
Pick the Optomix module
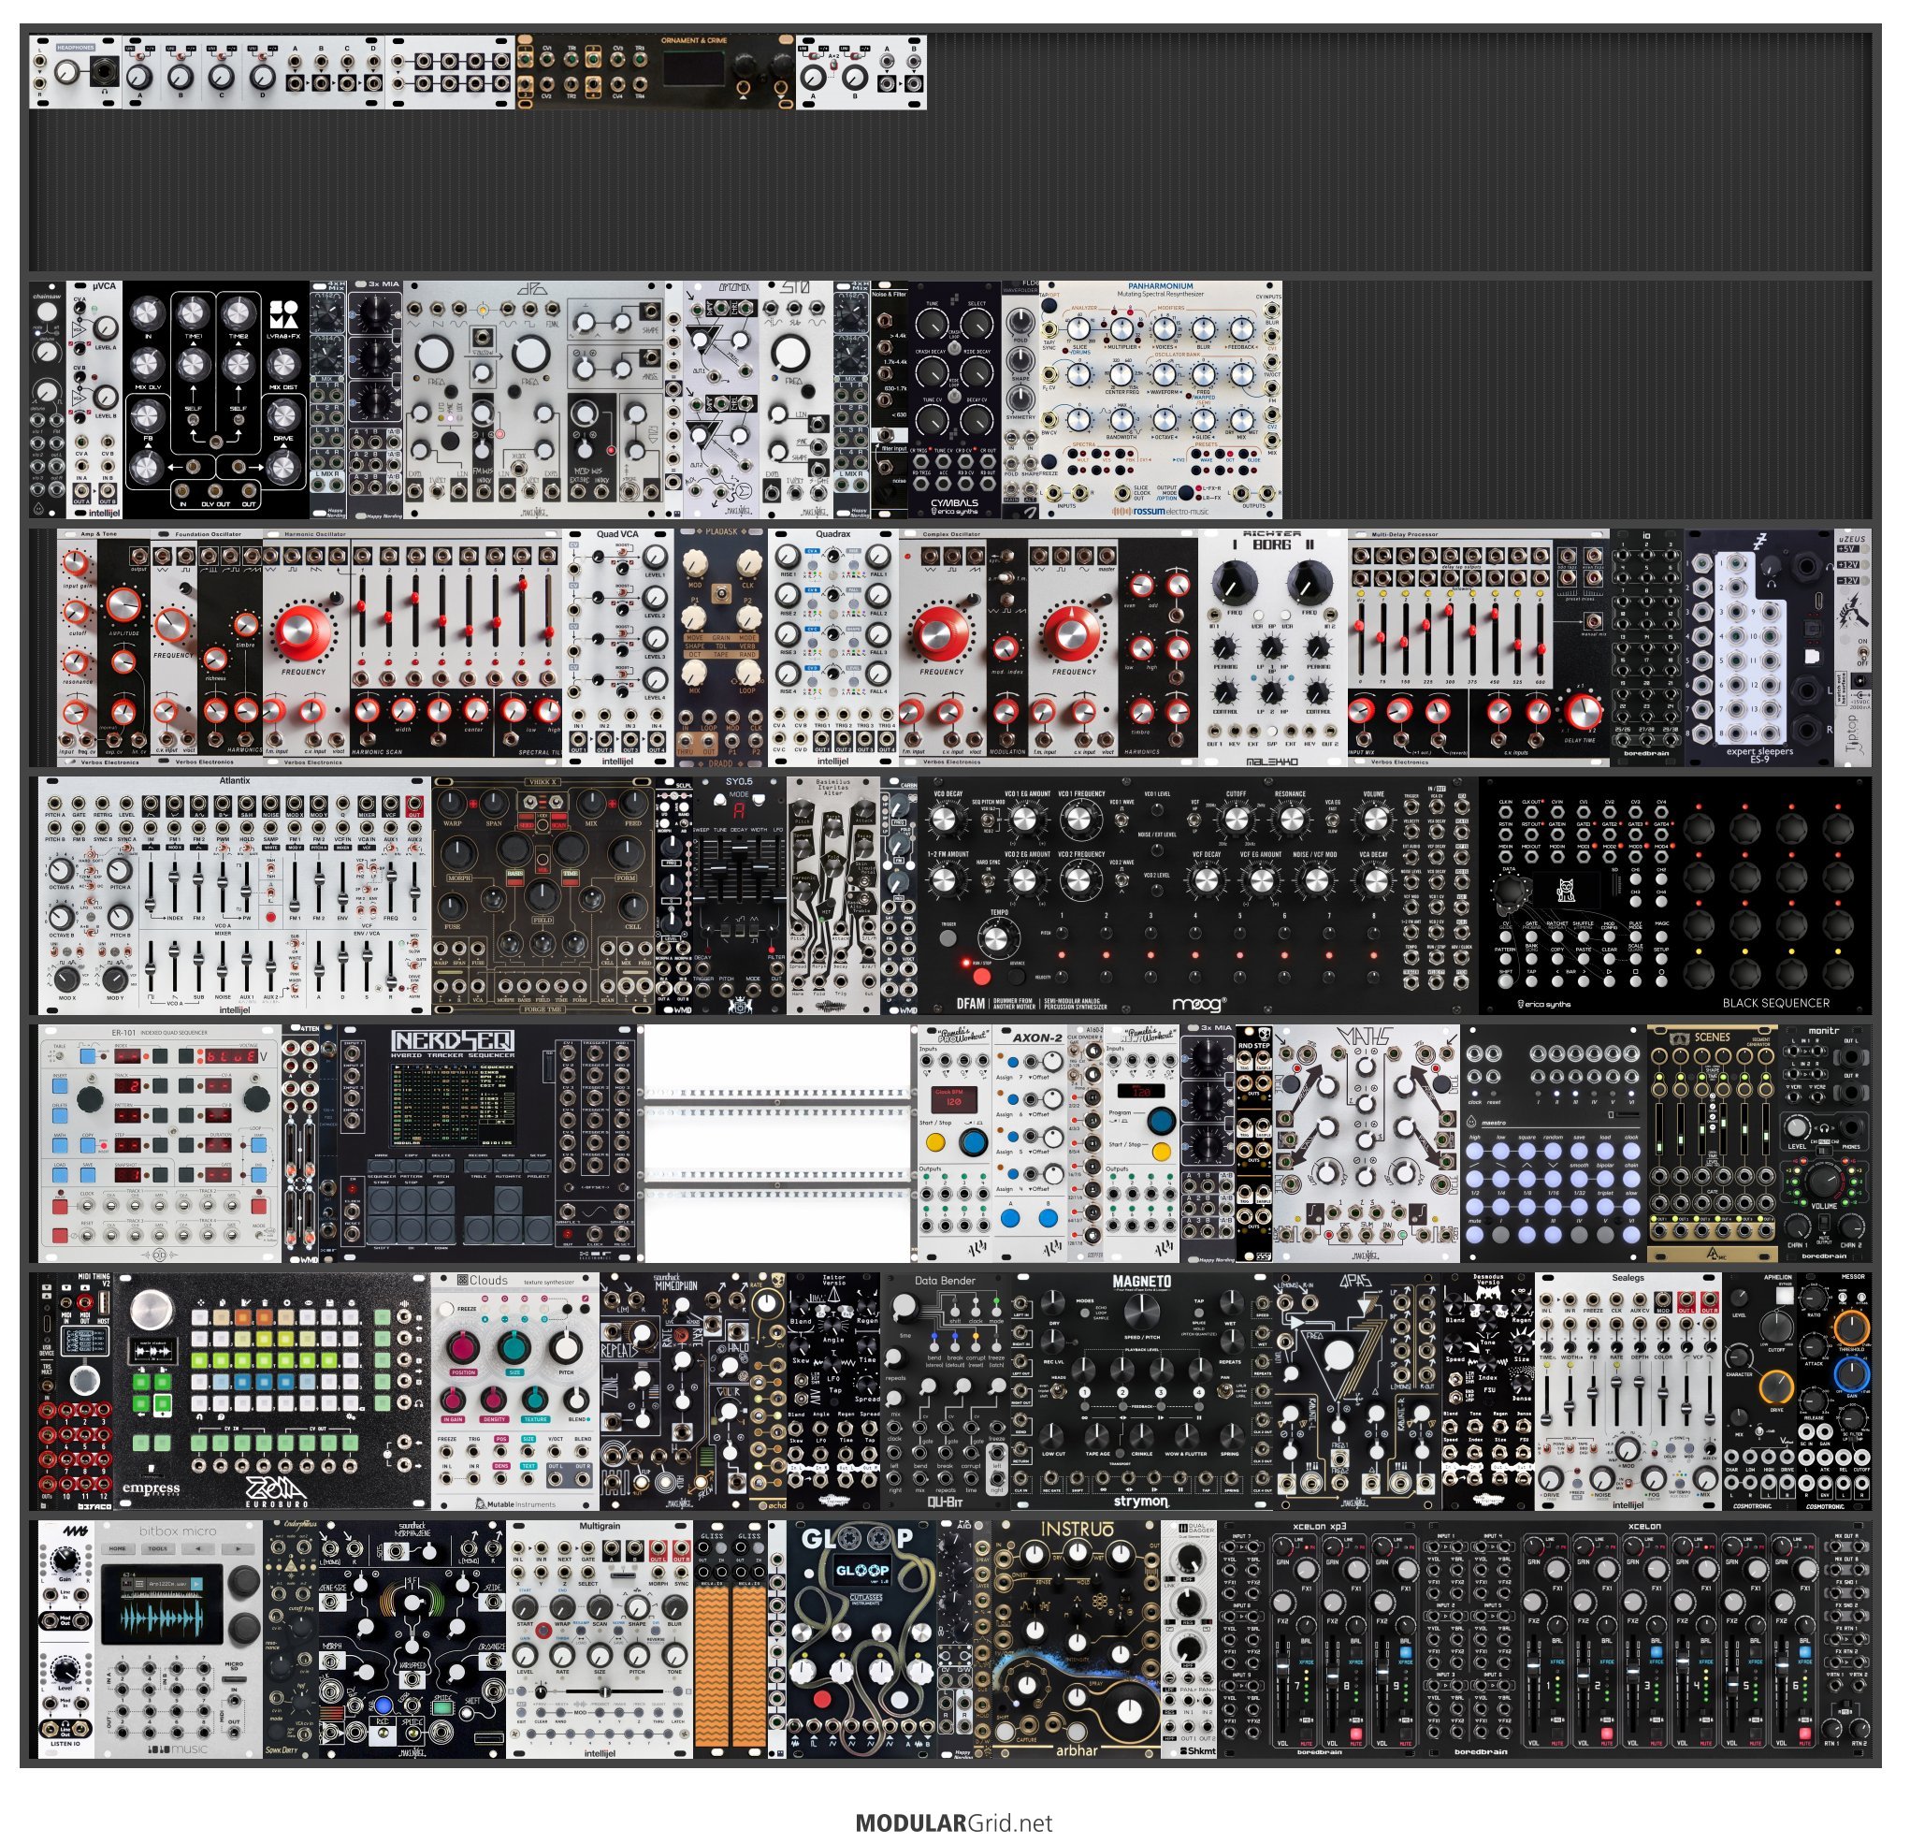[722, 400]
